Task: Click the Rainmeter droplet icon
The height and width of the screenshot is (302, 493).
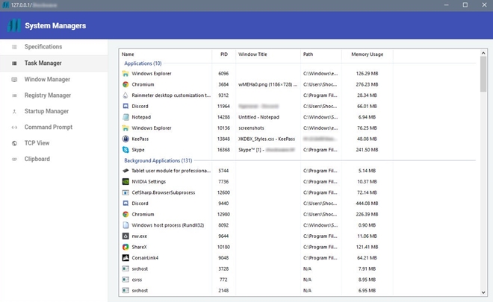Action: coord(125,95)
